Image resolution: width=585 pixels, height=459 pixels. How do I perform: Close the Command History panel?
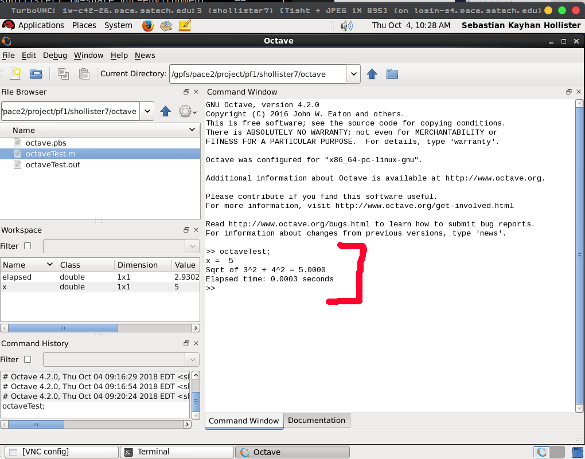(x=196, y=343)
